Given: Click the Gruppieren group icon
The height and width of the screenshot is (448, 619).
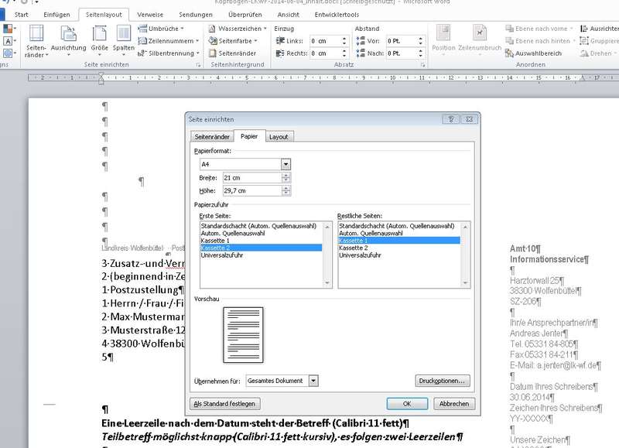Looking at the screenshot, I should pyautogui.click(x=584, y=41).
